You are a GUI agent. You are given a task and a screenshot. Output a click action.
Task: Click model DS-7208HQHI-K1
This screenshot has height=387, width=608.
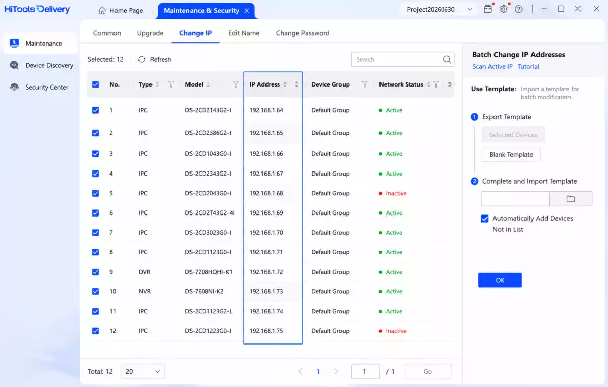pyautogui.click(x=209, y=272)
